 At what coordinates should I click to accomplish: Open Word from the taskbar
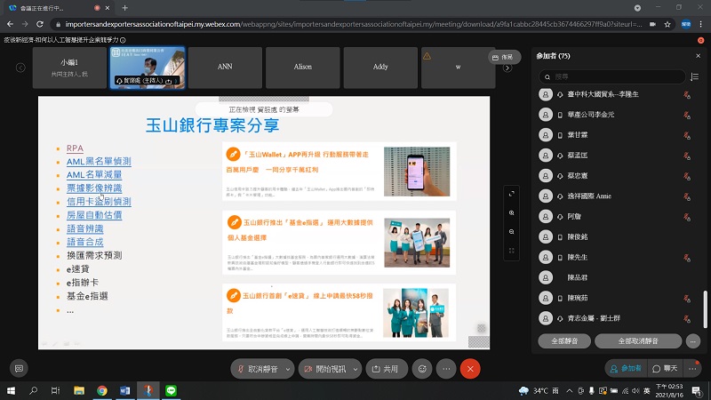pyautogui.click(x=124, y=390)
